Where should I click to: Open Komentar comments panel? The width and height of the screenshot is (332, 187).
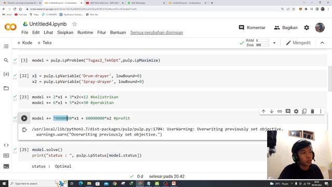(252, 28)
